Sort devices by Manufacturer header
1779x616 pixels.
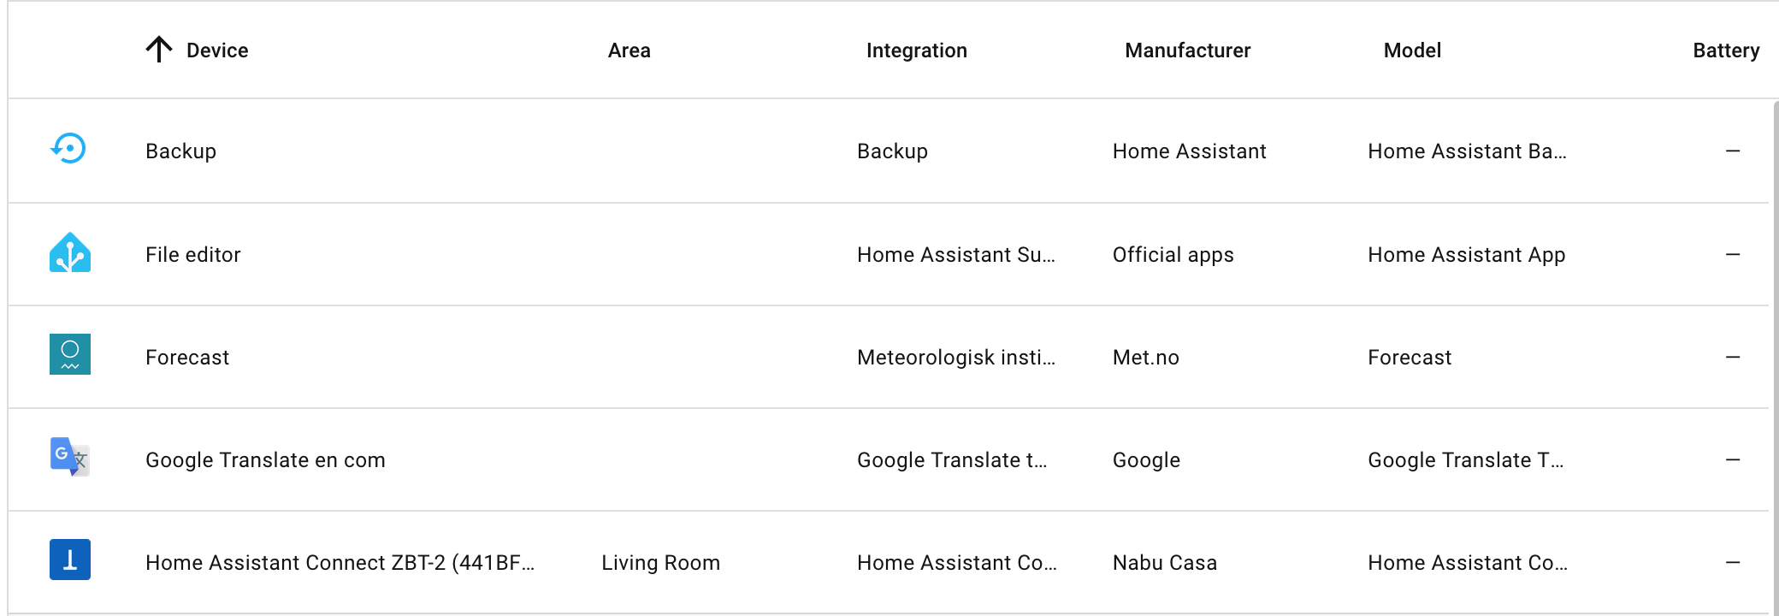pos(1188,50)
